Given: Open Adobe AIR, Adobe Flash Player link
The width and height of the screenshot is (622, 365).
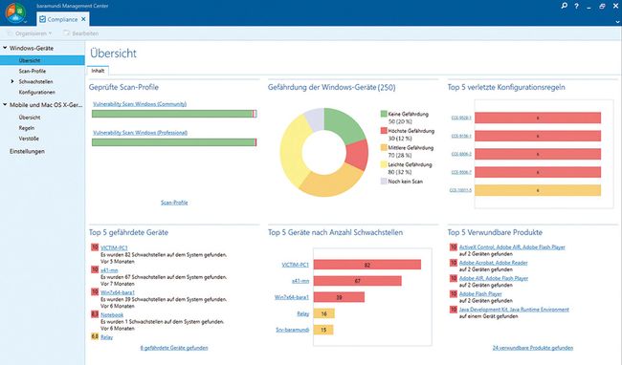Looking at the screenshot, I should (x=494, y=278).
